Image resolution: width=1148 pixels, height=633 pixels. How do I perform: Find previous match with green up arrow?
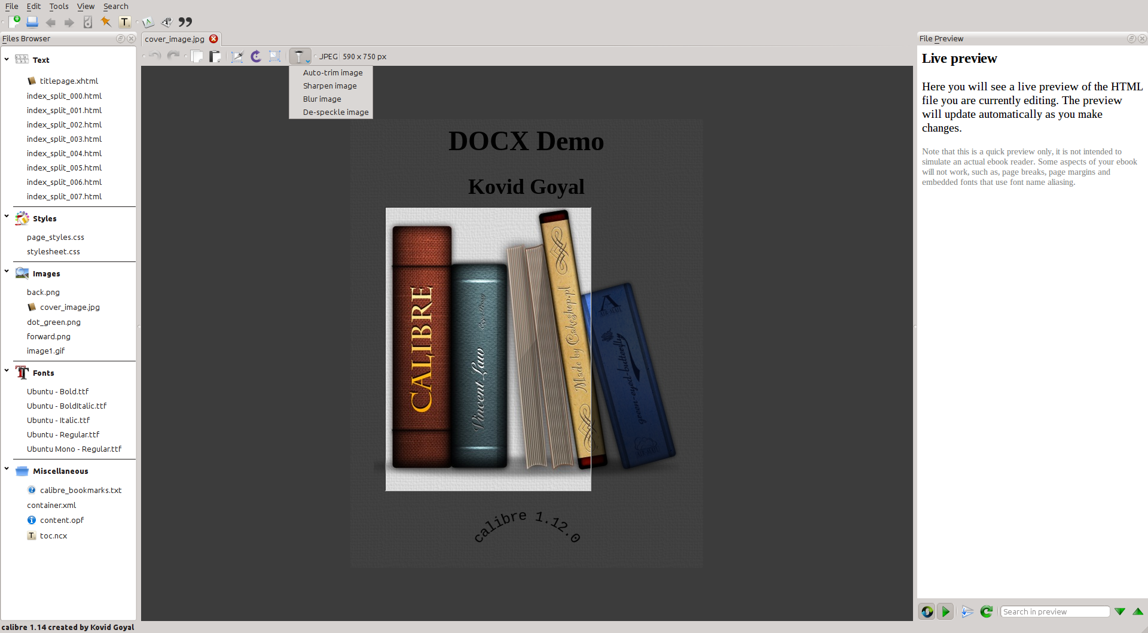(x=1138, y=611)
